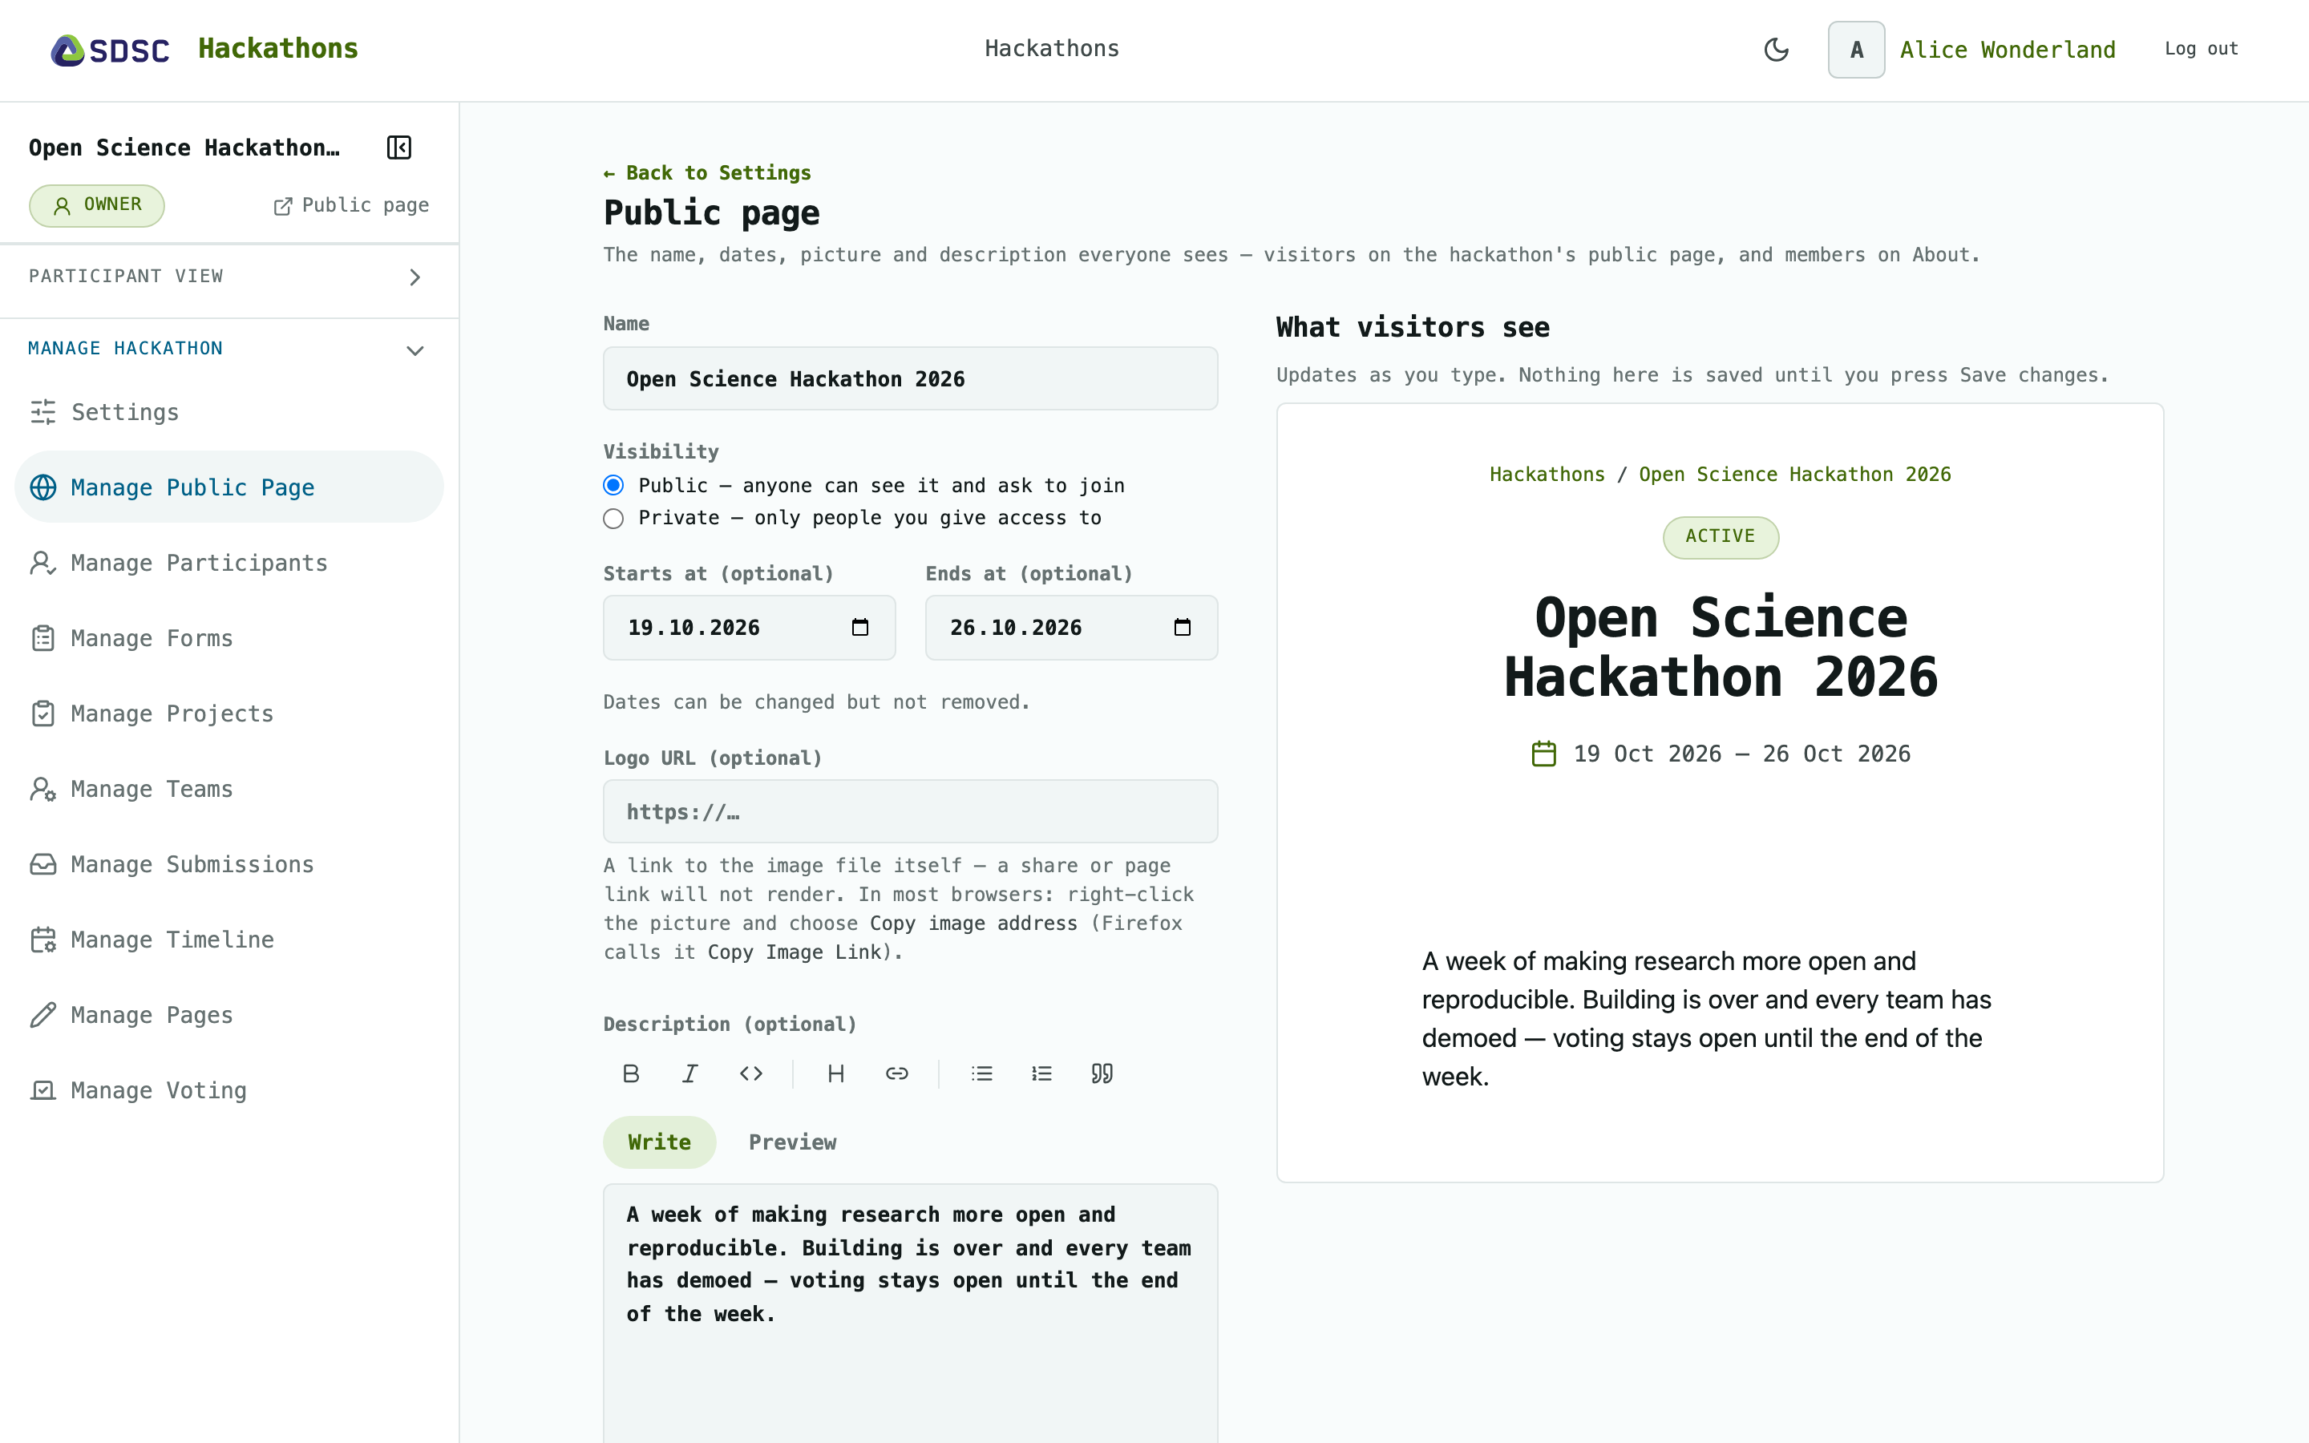2309x1443 pixels.
Task: Open Ends at calendar picker
Action: (x=1183, y=627)
